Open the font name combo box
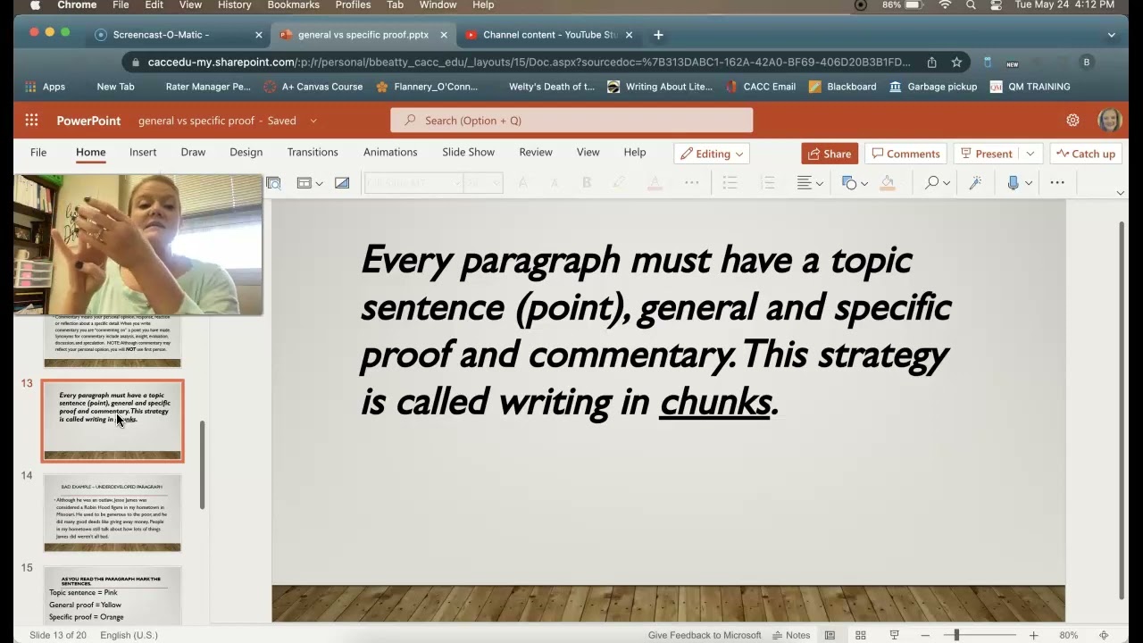 [x=413, y=182]
